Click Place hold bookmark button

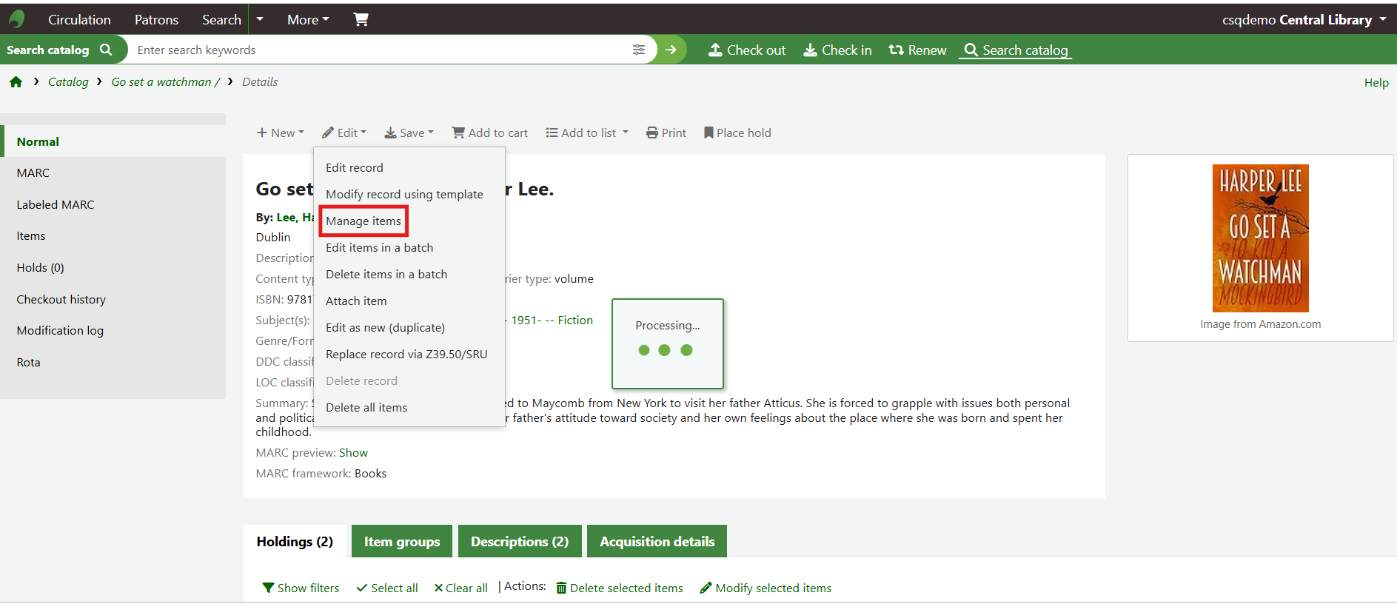[737, 133]
